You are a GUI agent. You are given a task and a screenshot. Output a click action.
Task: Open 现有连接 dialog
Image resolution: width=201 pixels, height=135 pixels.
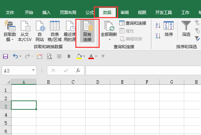87,31
